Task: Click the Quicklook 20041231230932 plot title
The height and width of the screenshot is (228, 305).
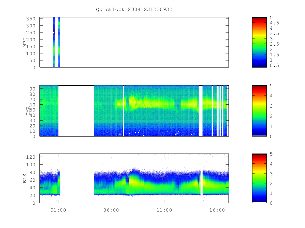Action: click(134, 9)
